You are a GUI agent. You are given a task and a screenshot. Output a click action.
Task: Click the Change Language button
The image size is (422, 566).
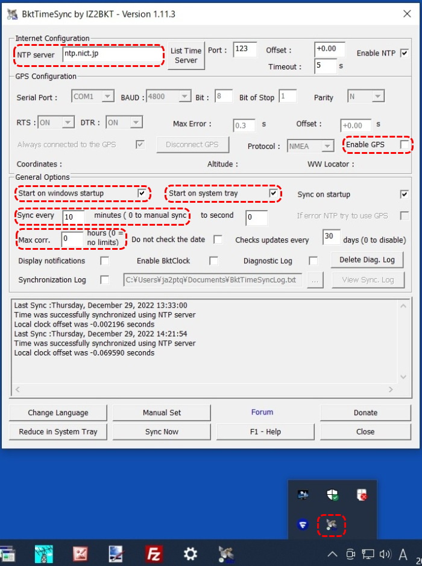pyautogui.click(x=58, y=413)
